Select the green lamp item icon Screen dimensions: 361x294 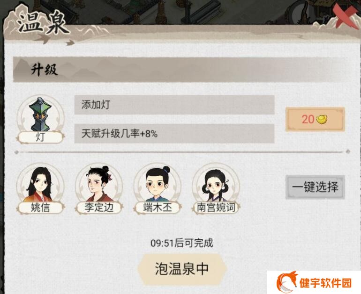coord(40,115)
